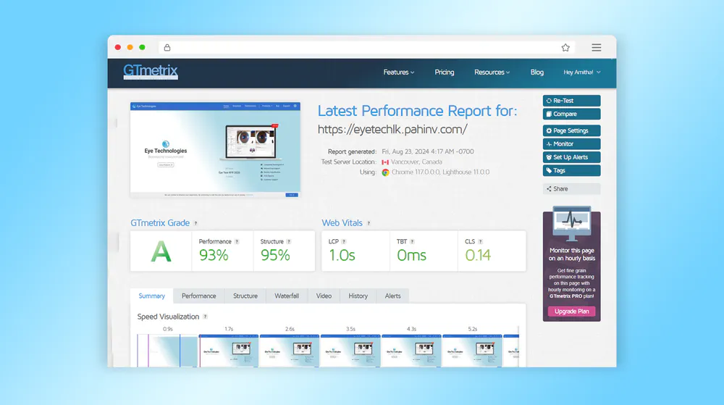
Task: Open the Eye Technologies page screenshot thumbnail
Action: click(x=215, y=150)
